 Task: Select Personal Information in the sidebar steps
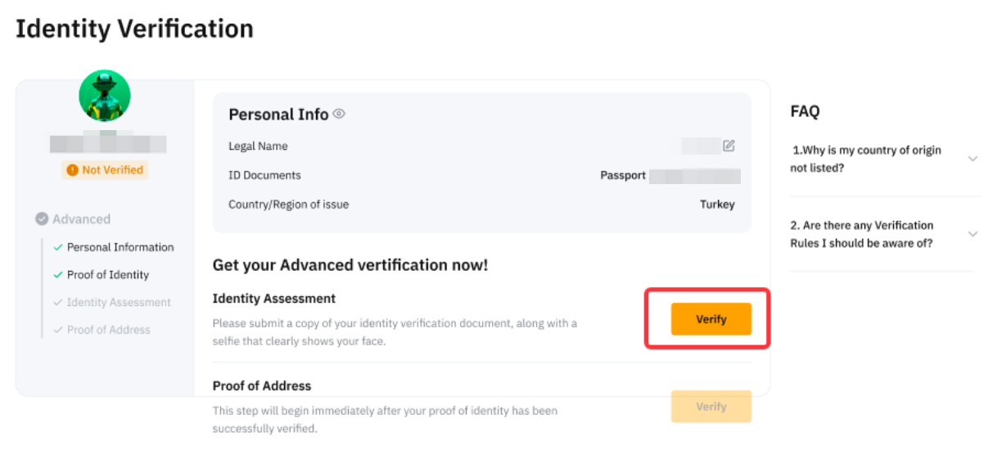tap(120, 247)
